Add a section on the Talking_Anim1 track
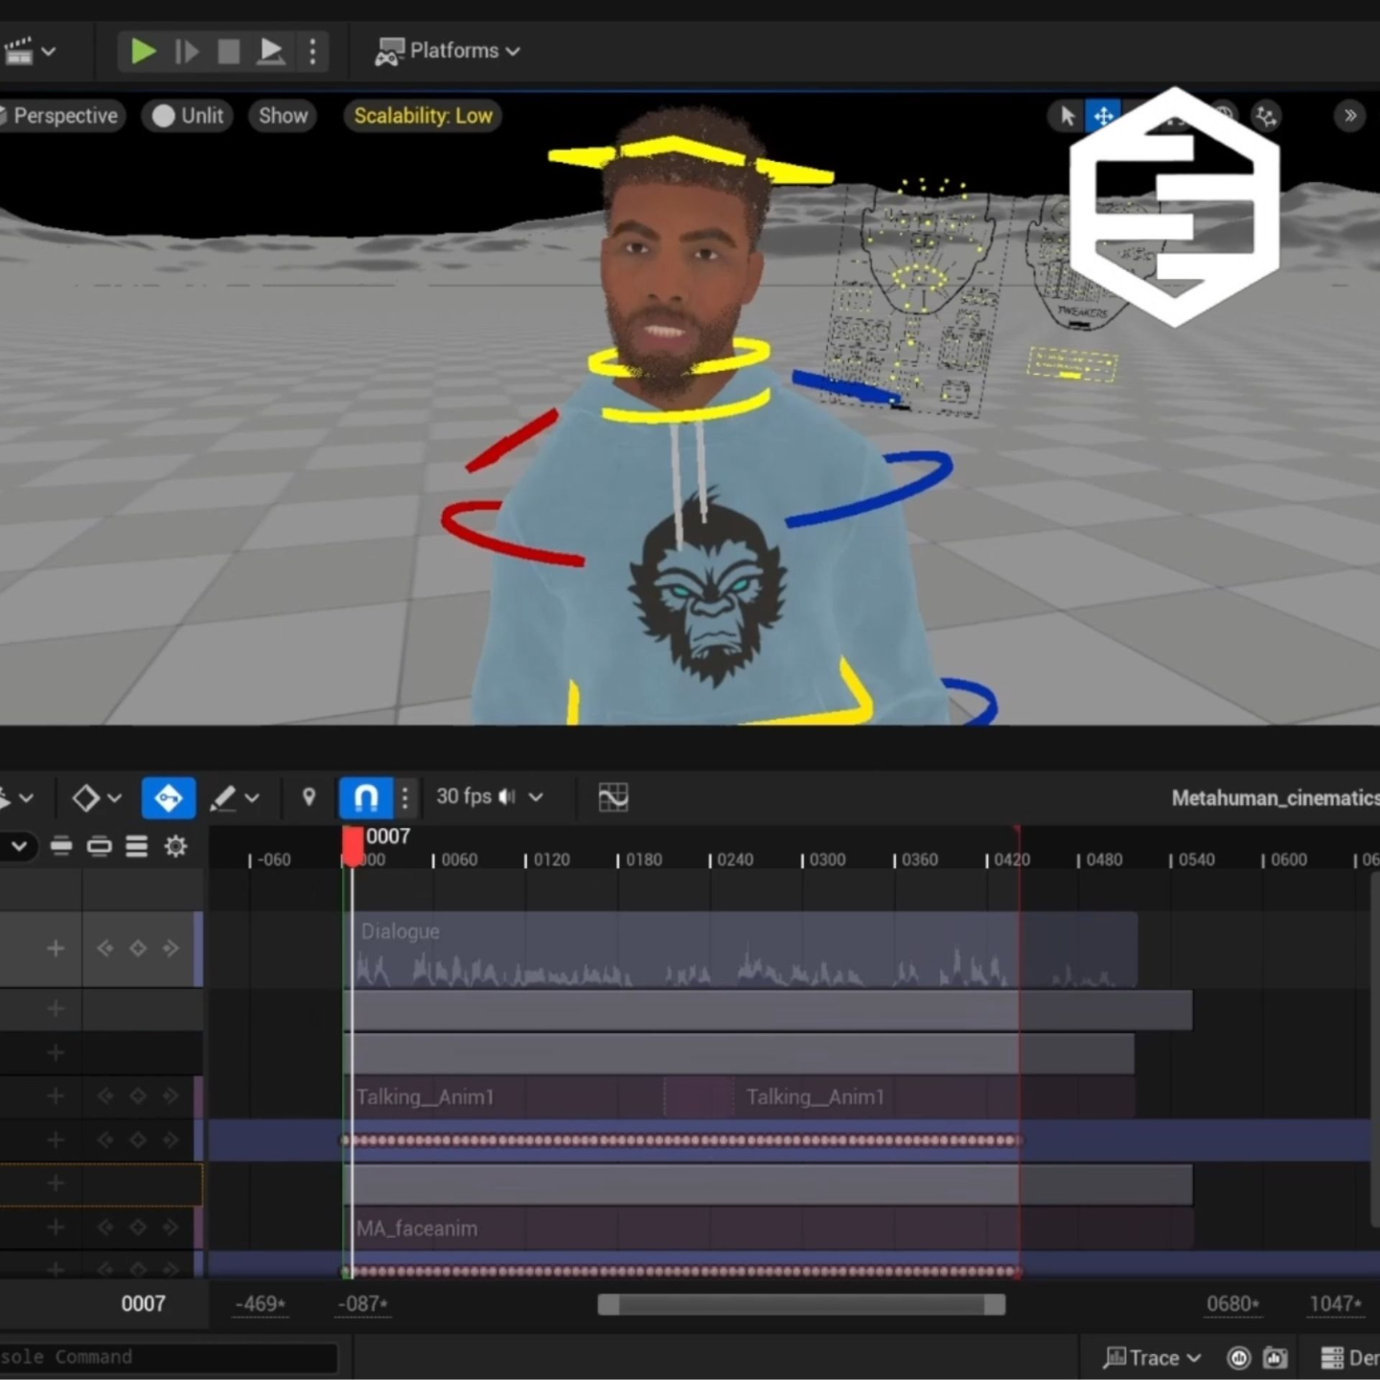 tap(56, 1096)
